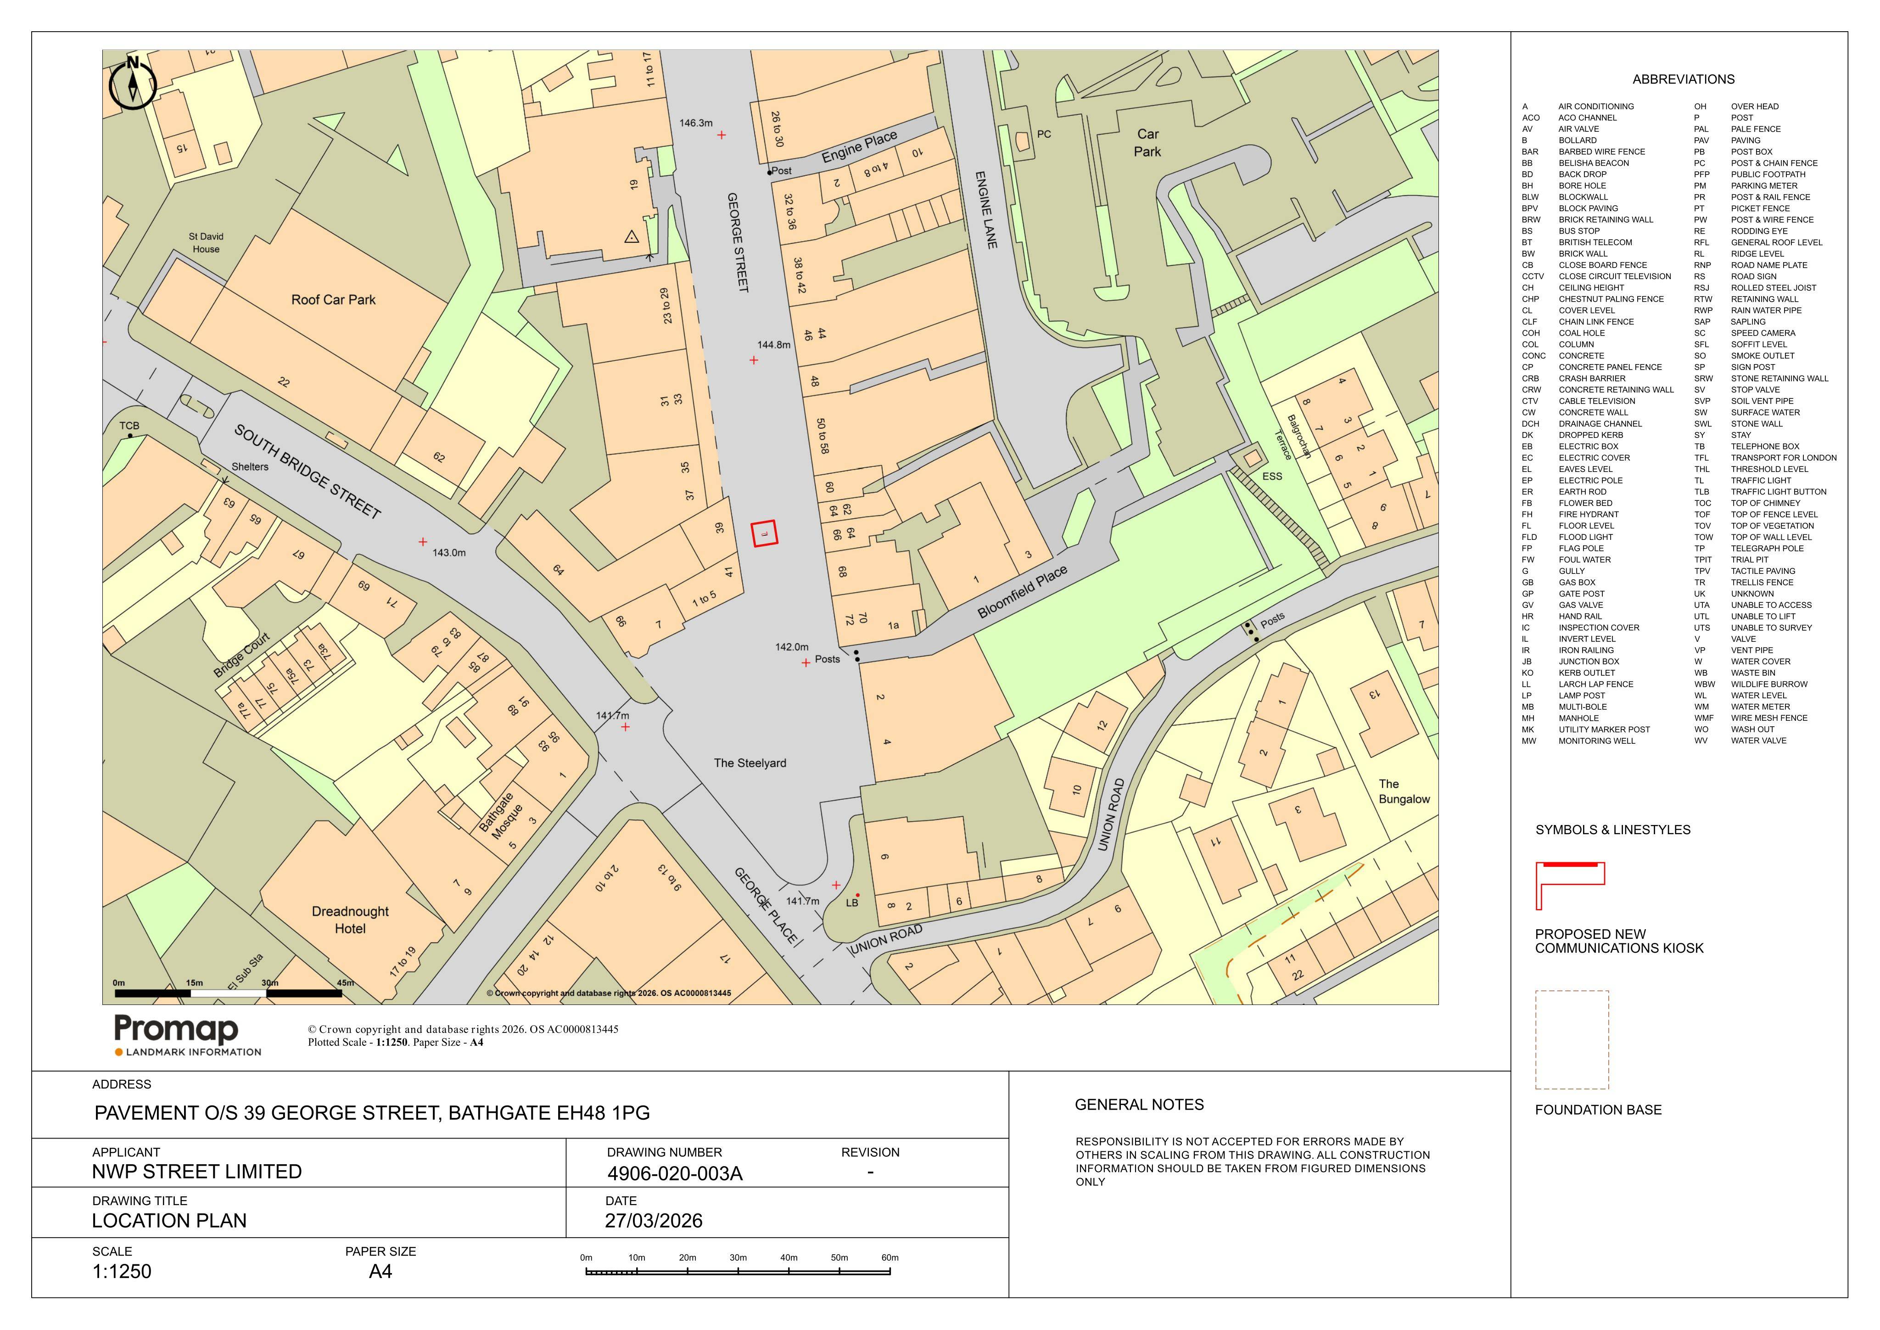Viewport: 1880px width, 1330px height.
Task: Click the ESS label on the map
Action: point(1272,477)
